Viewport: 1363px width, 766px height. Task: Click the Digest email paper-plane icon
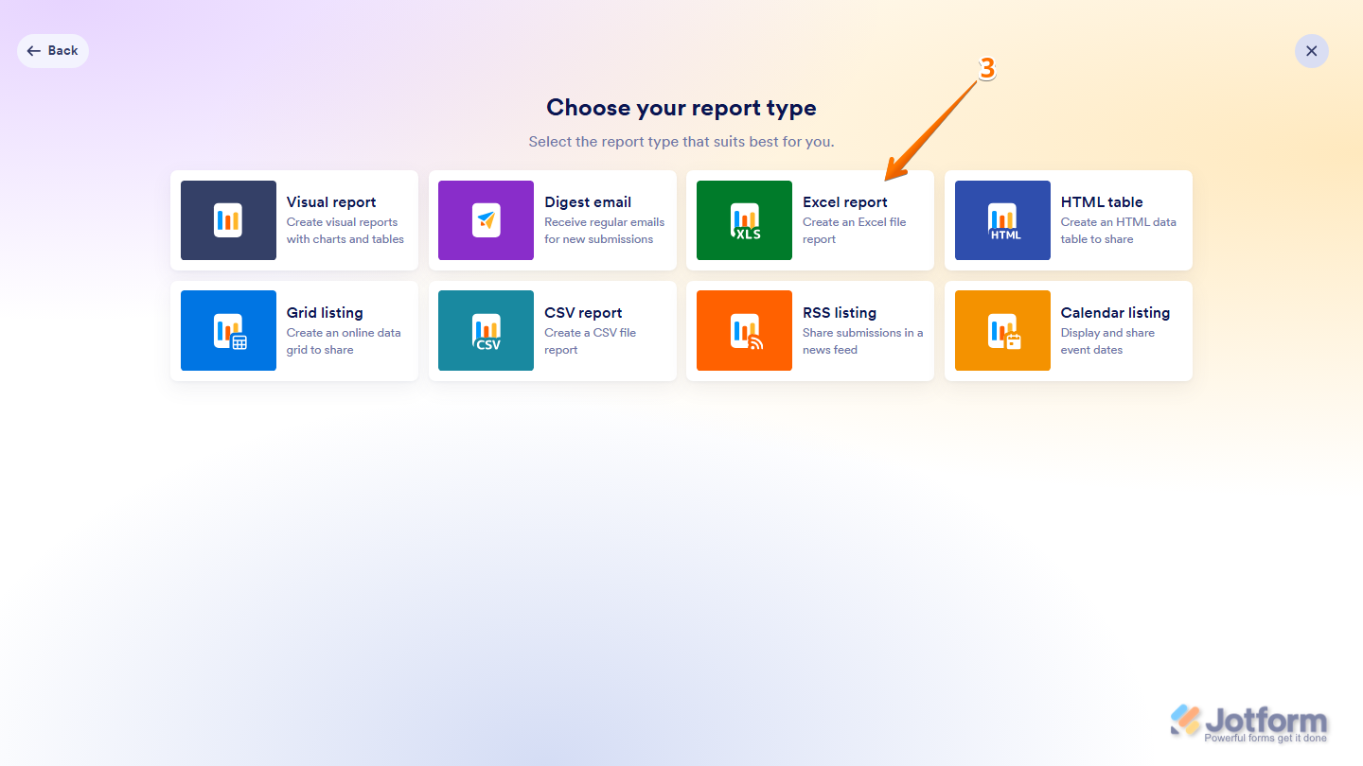486,220
